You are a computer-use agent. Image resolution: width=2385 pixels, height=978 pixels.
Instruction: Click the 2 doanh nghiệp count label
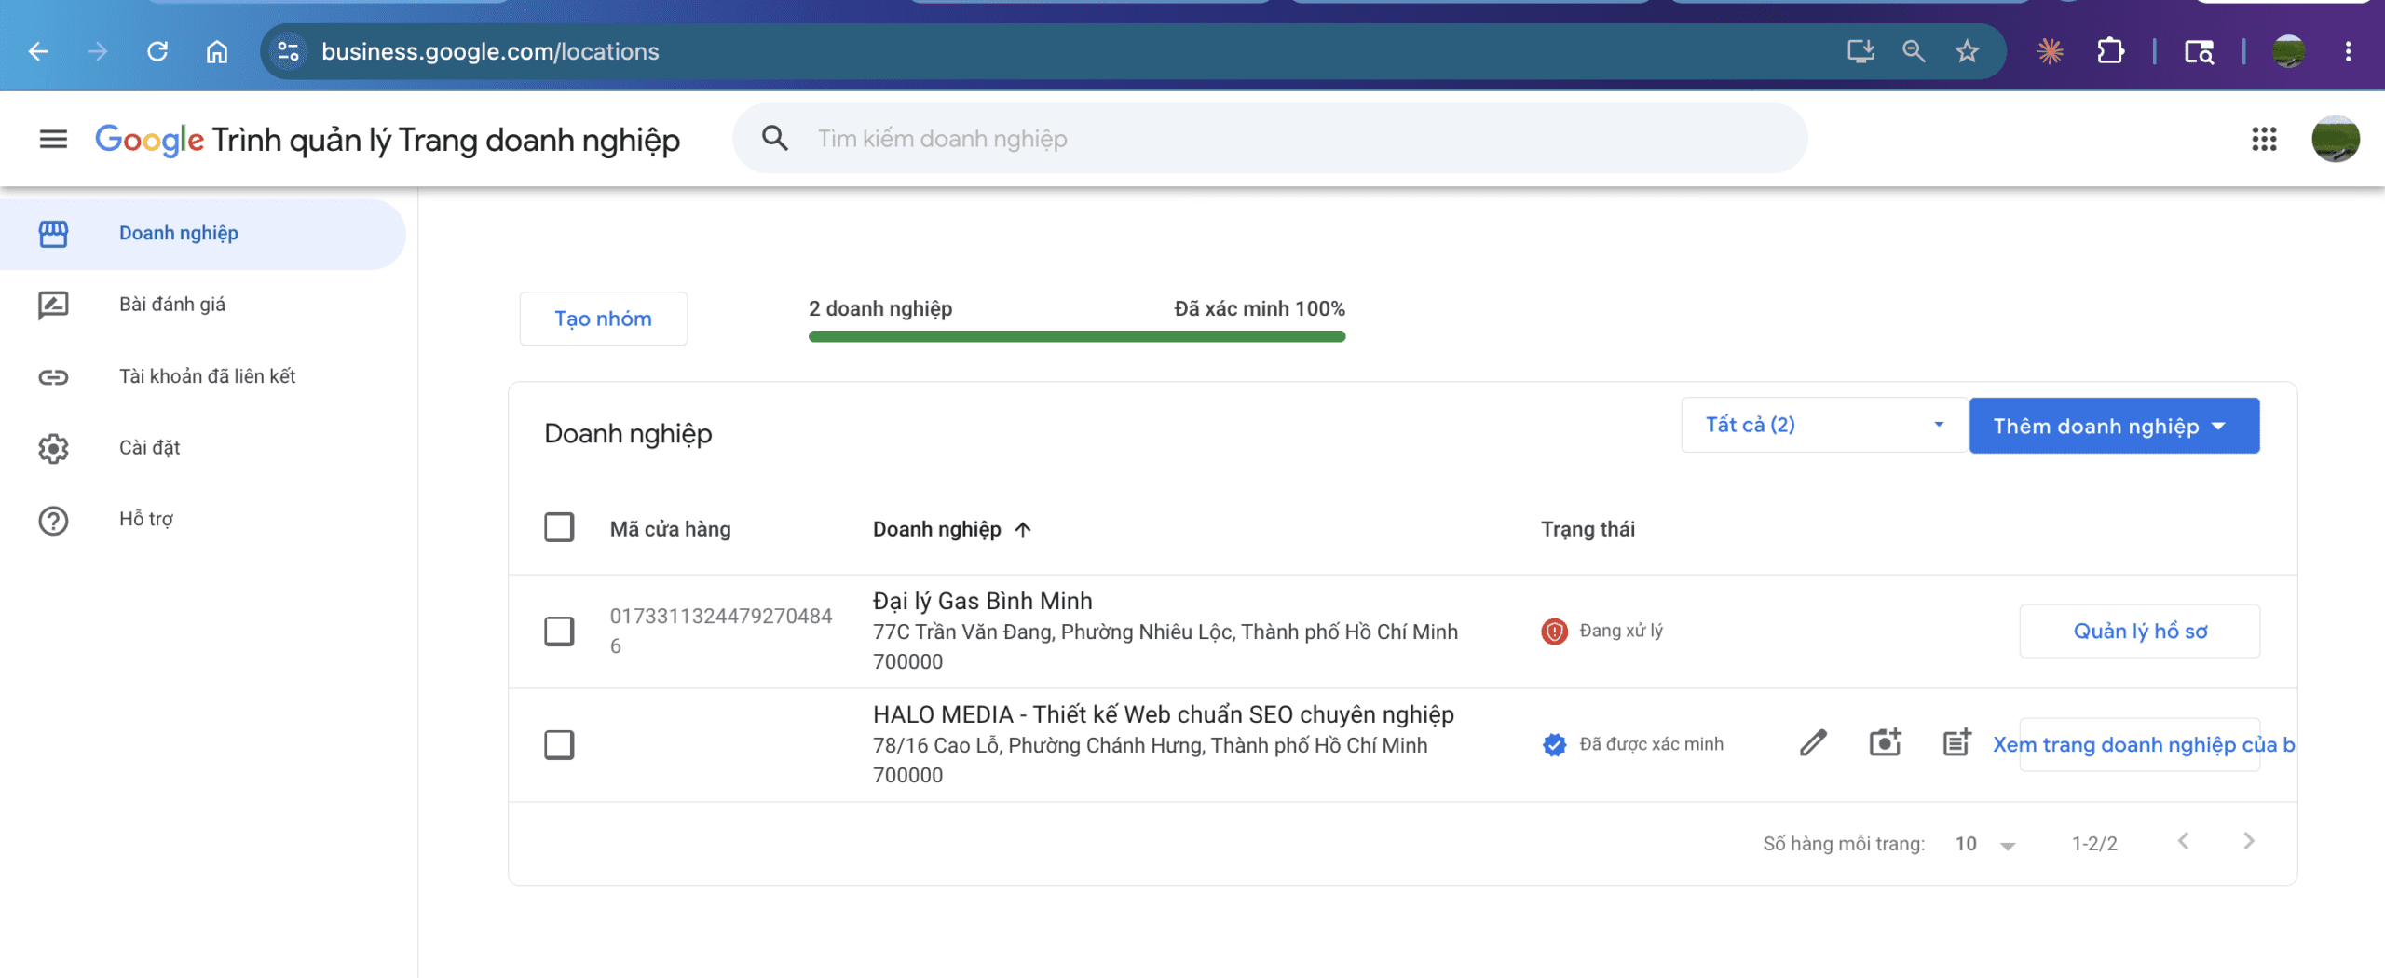(x=880, y=308)
